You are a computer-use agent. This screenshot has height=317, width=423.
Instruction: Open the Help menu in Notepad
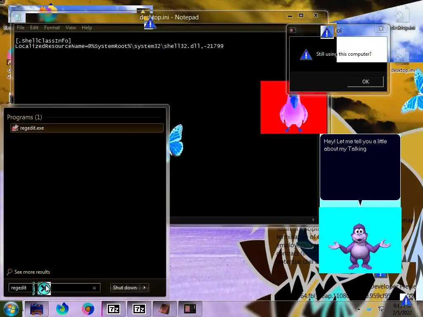click(x=87, y=28)
